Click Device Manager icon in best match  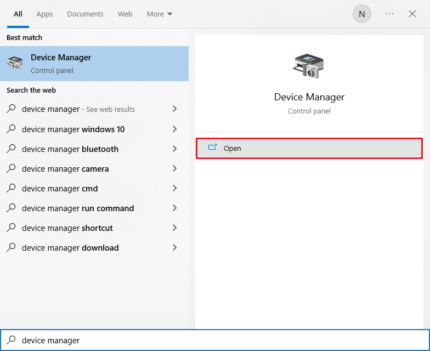click(x=15, y=63)
